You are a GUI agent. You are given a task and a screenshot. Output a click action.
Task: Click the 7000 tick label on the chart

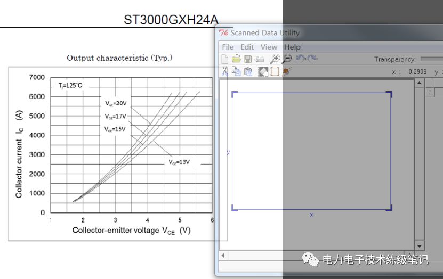37,77
